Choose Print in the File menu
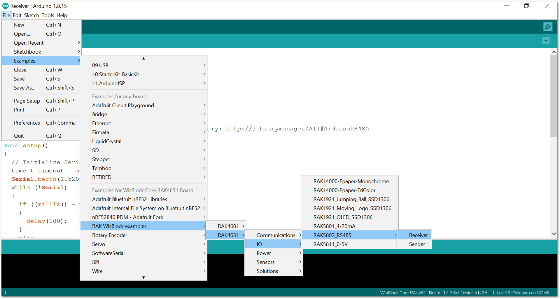 click(41, 110)
